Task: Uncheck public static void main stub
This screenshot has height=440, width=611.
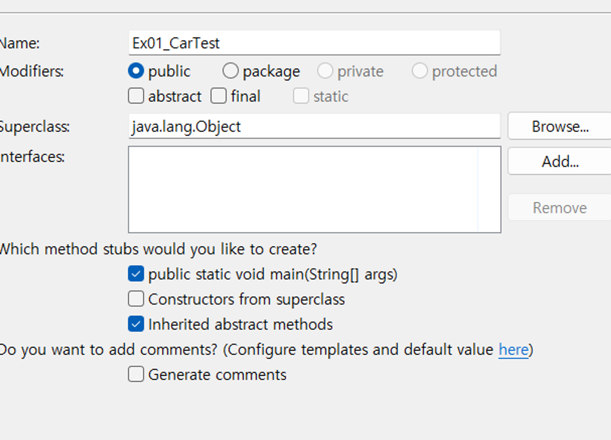Action: 136,274
